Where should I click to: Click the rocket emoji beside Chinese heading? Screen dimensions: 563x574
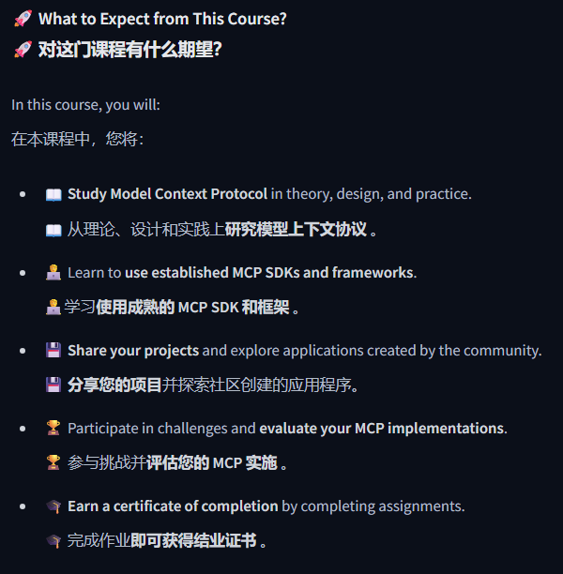pos(23,49)
